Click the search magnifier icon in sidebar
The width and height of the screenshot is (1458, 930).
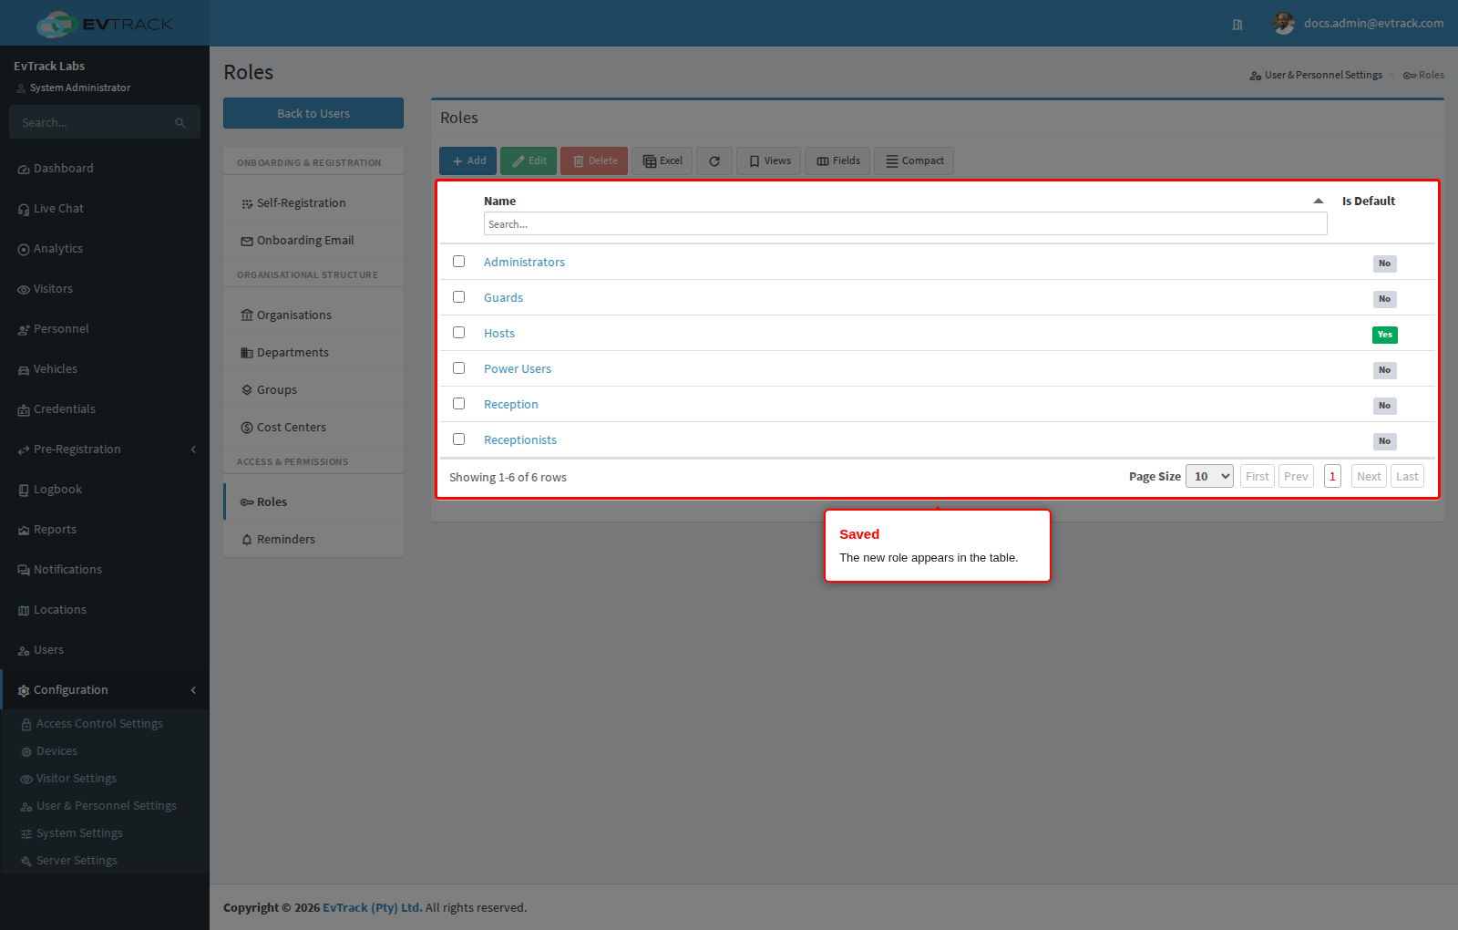click(180, 123)
